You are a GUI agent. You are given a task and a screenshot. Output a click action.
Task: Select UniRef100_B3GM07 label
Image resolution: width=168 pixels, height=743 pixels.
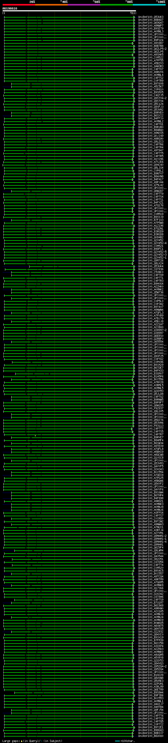point(151,373)
